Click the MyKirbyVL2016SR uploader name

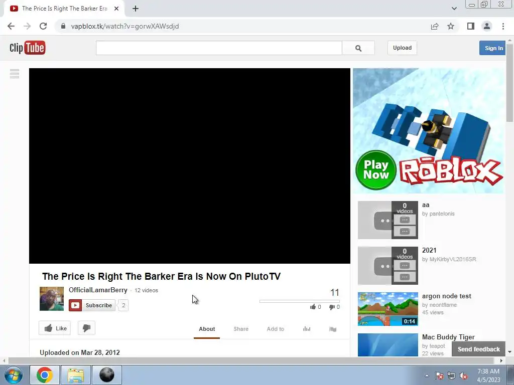click(x=453, y=259)
